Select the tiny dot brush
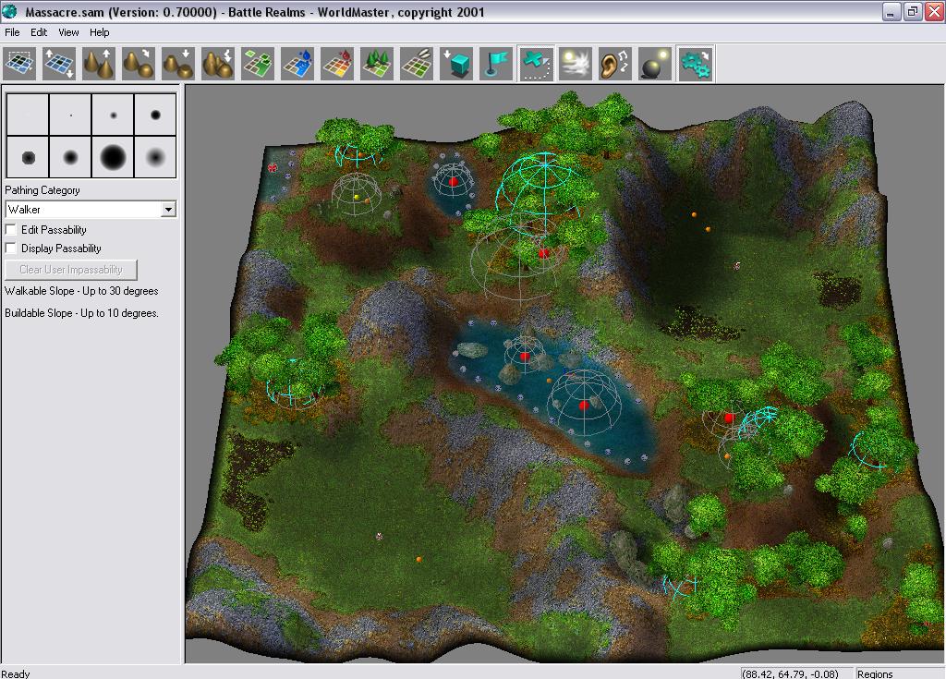Image resolution: width=946 pixels, height=679 pixels. coord(70,115)
